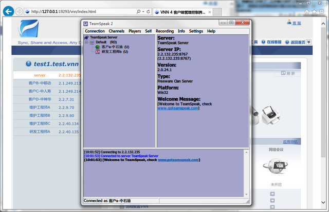Click browser page scrollbar down arrow

pos(323,202)
